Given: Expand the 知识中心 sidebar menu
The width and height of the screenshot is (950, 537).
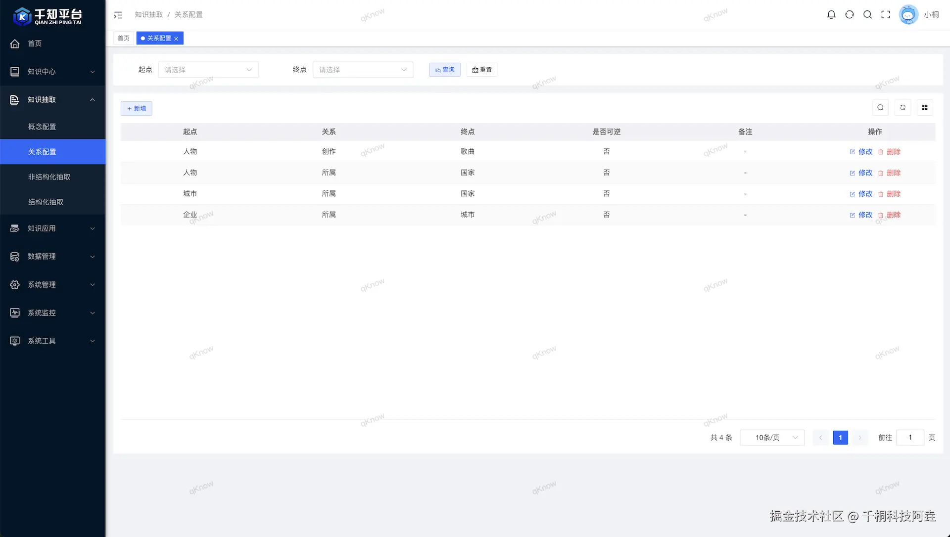Looking at the screenshot, I should [52, 72].
